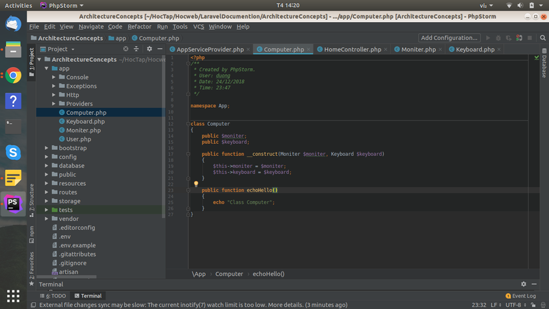Click the Project panel settings gear icon
This screenshot has width=549, height=309.
[x=150, y=49]
